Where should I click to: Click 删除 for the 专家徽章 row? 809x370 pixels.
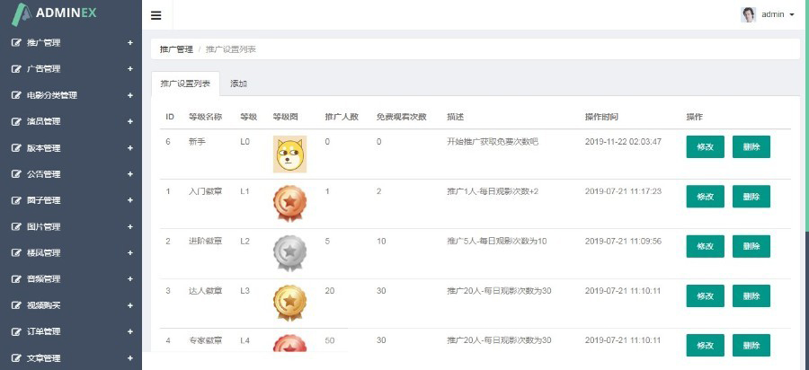[x=751, y=345]
